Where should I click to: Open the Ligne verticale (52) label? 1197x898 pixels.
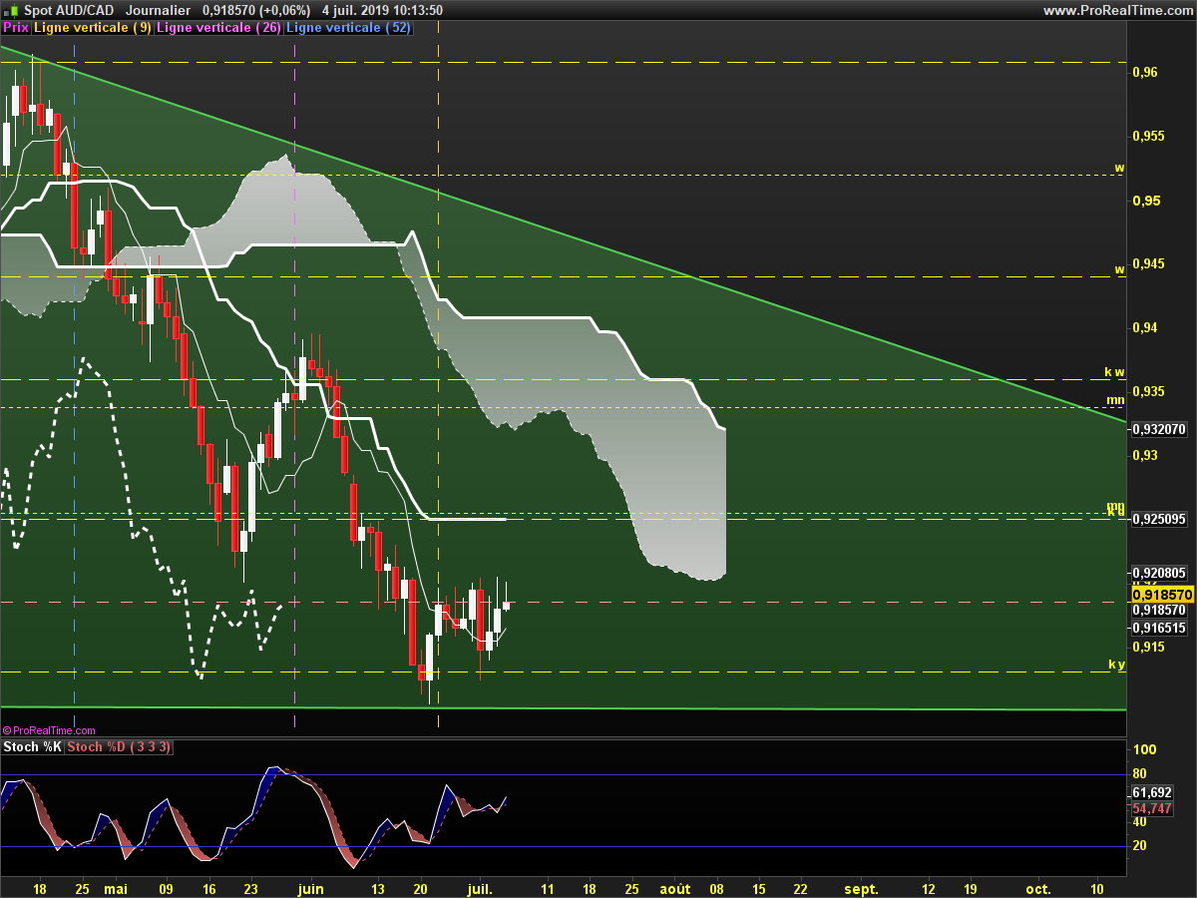click(348, 28)
